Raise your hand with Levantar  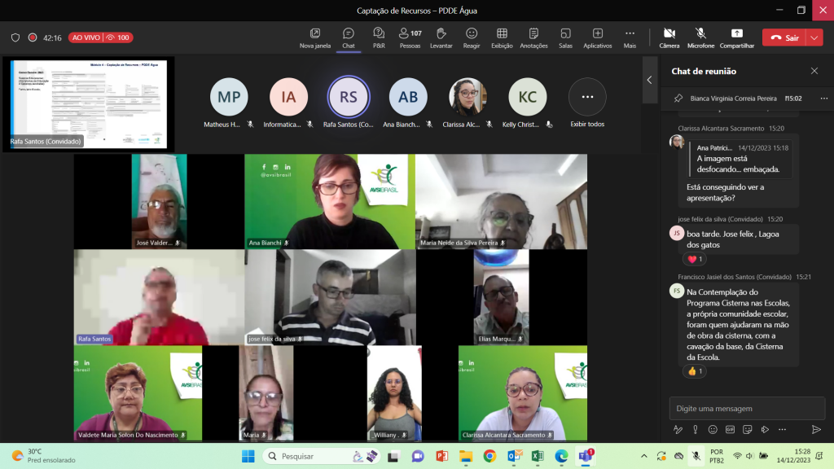coord(441,38)
